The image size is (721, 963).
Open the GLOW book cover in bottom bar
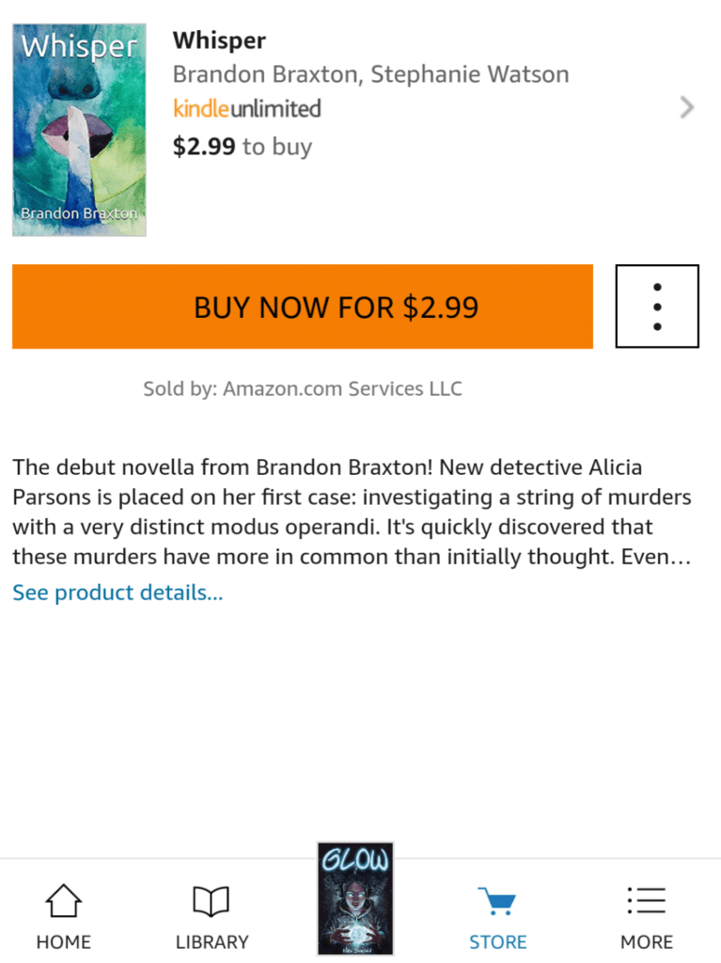click(x=355, y=898)
